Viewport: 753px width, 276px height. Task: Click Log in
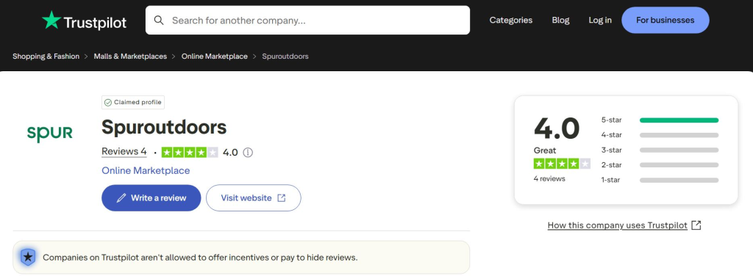[x=600, y=20]
